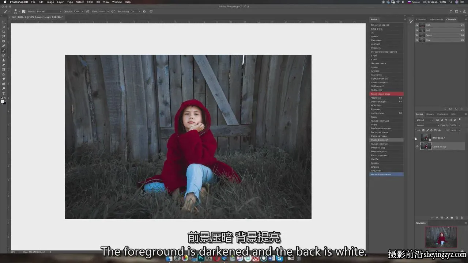Select the Eraser tool

4,65
